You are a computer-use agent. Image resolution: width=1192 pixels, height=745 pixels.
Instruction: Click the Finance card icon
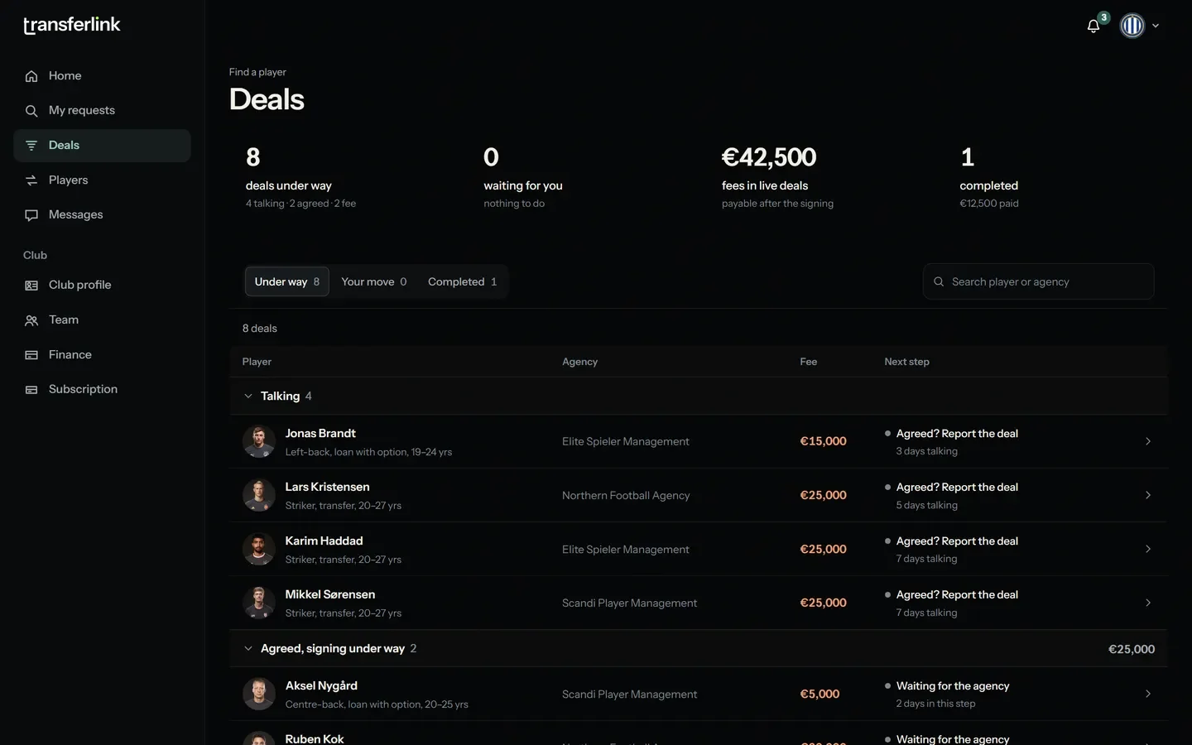31,355
